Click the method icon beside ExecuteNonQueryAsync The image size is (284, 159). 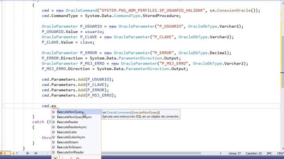coord(53,117)
